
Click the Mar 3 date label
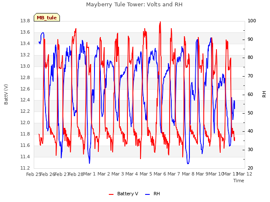pos(118,174)
